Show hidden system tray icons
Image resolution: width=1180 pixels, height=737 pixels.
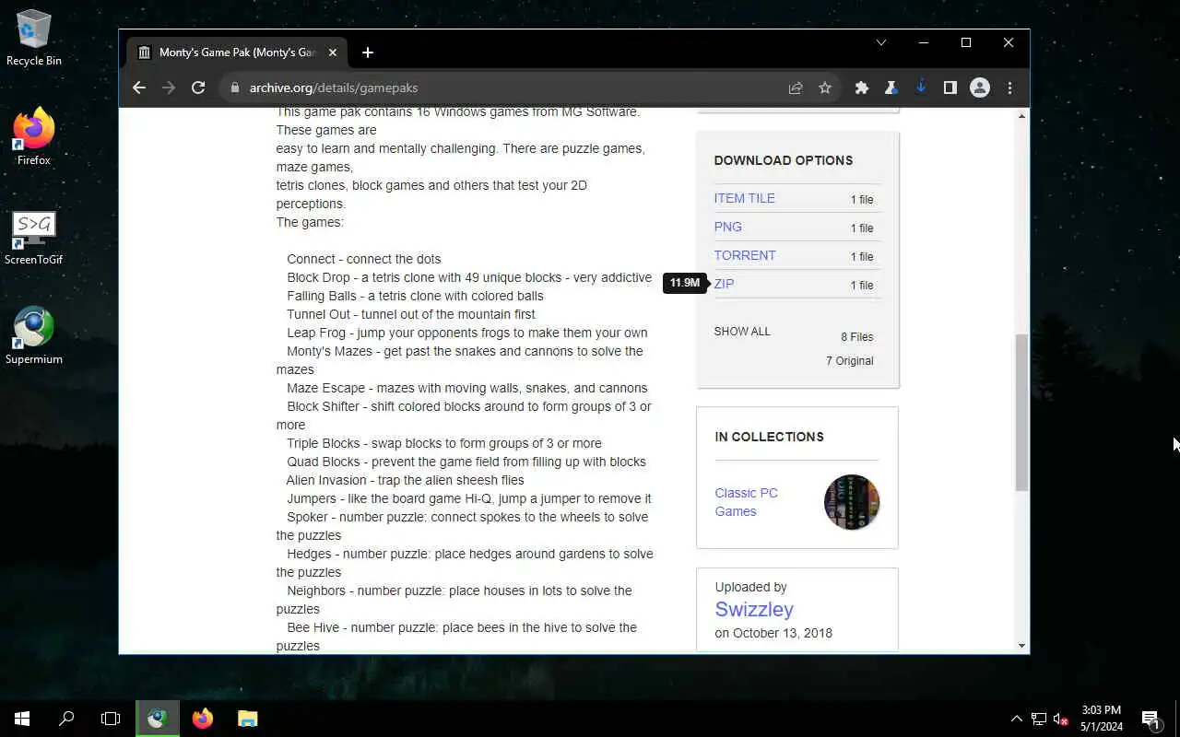[x=1017, y=719]
